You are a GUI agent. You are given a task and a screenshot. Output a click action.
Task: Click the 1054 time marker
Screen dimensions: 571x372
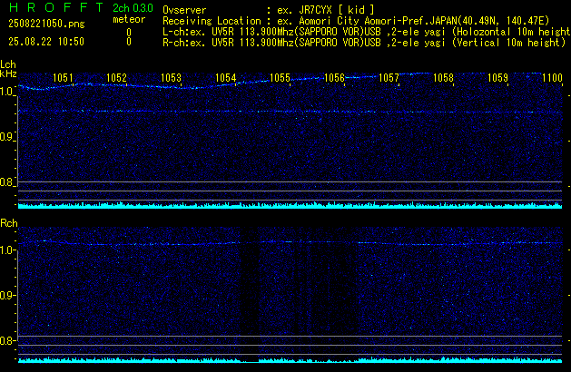[226, 78]
